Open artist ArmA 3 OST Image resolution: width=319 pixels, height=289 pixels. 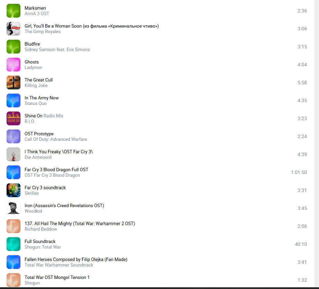click(x=37, y=13)
